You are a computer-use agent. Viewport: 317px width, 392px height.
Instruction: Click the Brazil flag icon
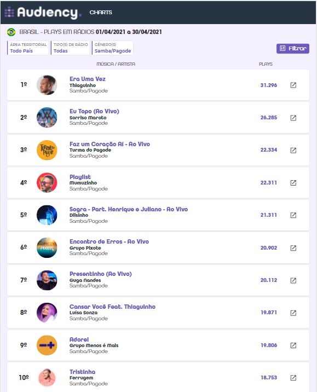pyautogui.click(x=11, y=32)
